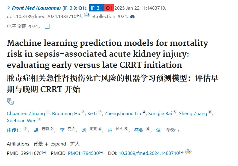This screenshot has width=238, height=166.
Task: Click the signal icon next to the PMID number
Action: click(x=44, y=152)
